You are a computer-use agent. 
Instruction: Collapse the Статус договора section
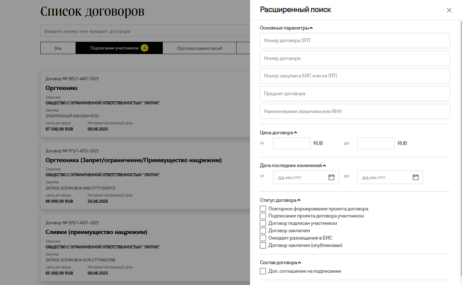299,200
